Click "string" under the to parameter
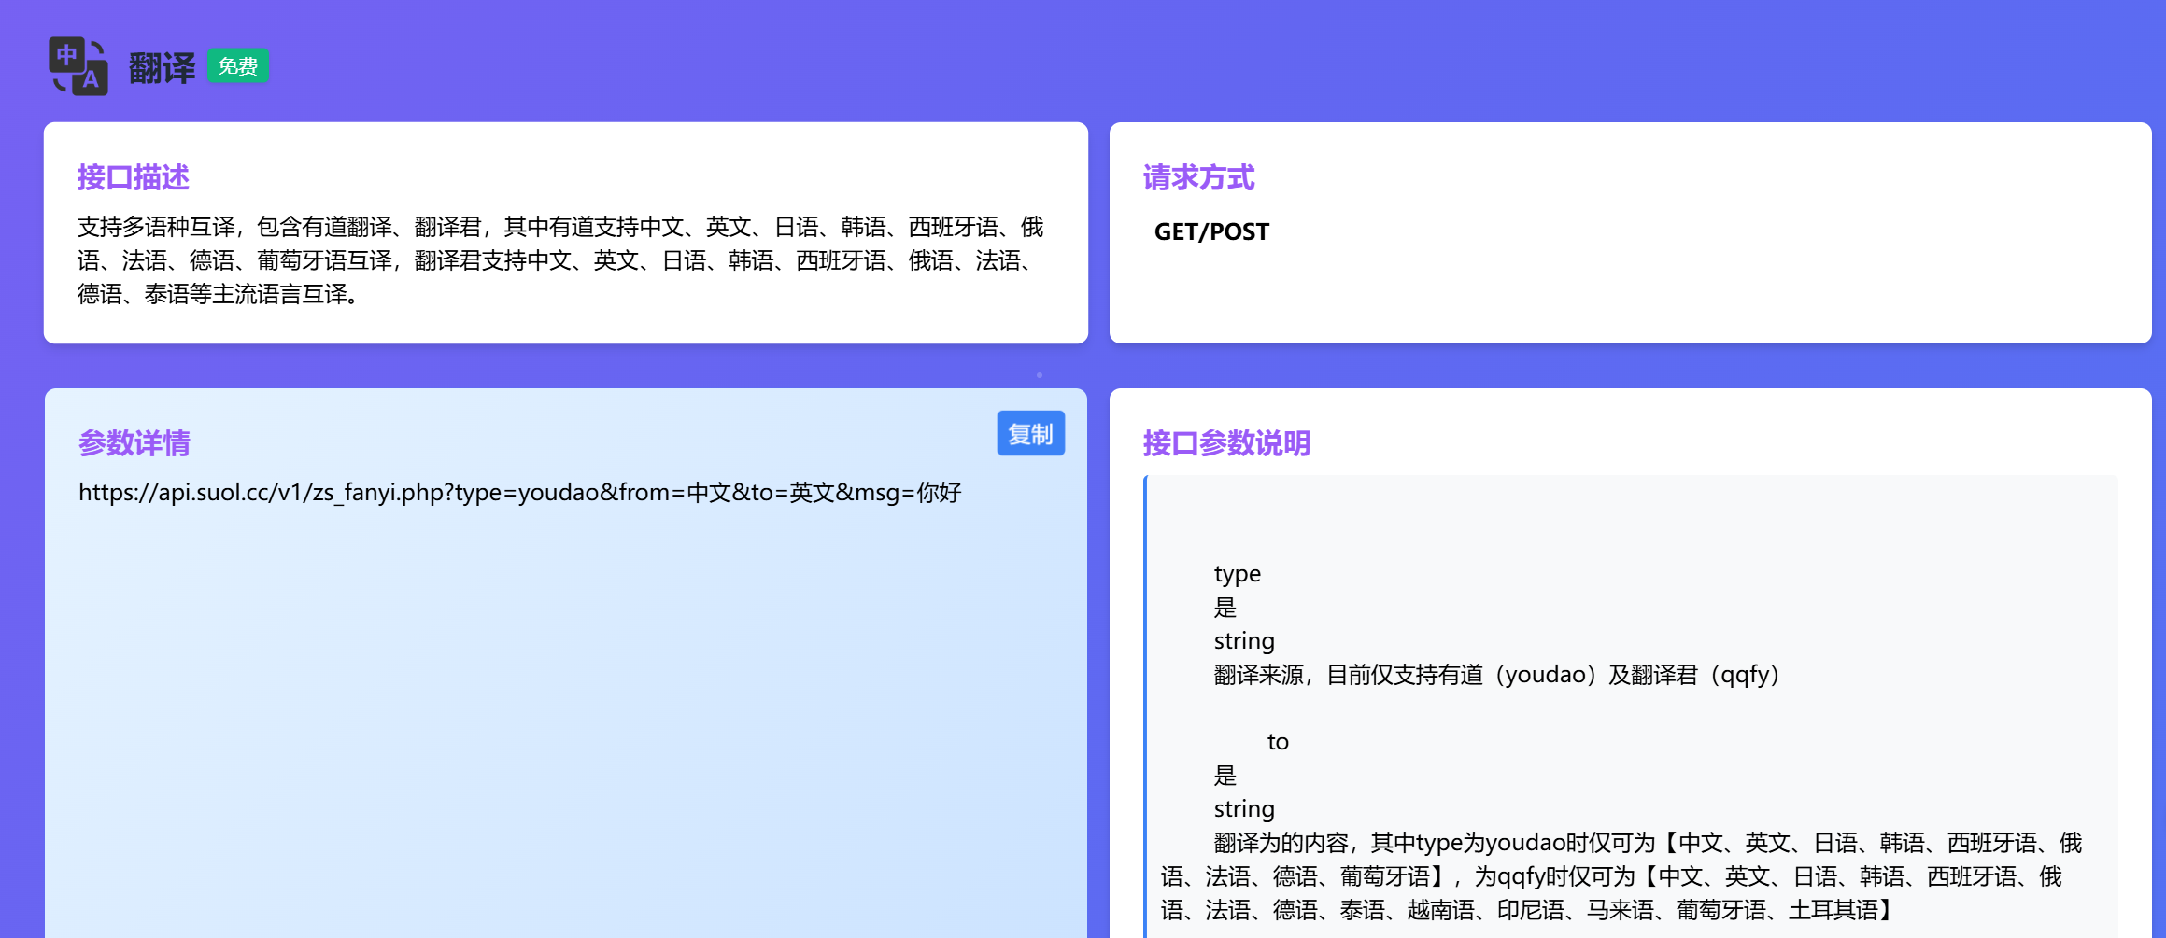2166x938 pixels. point(1244,809)
